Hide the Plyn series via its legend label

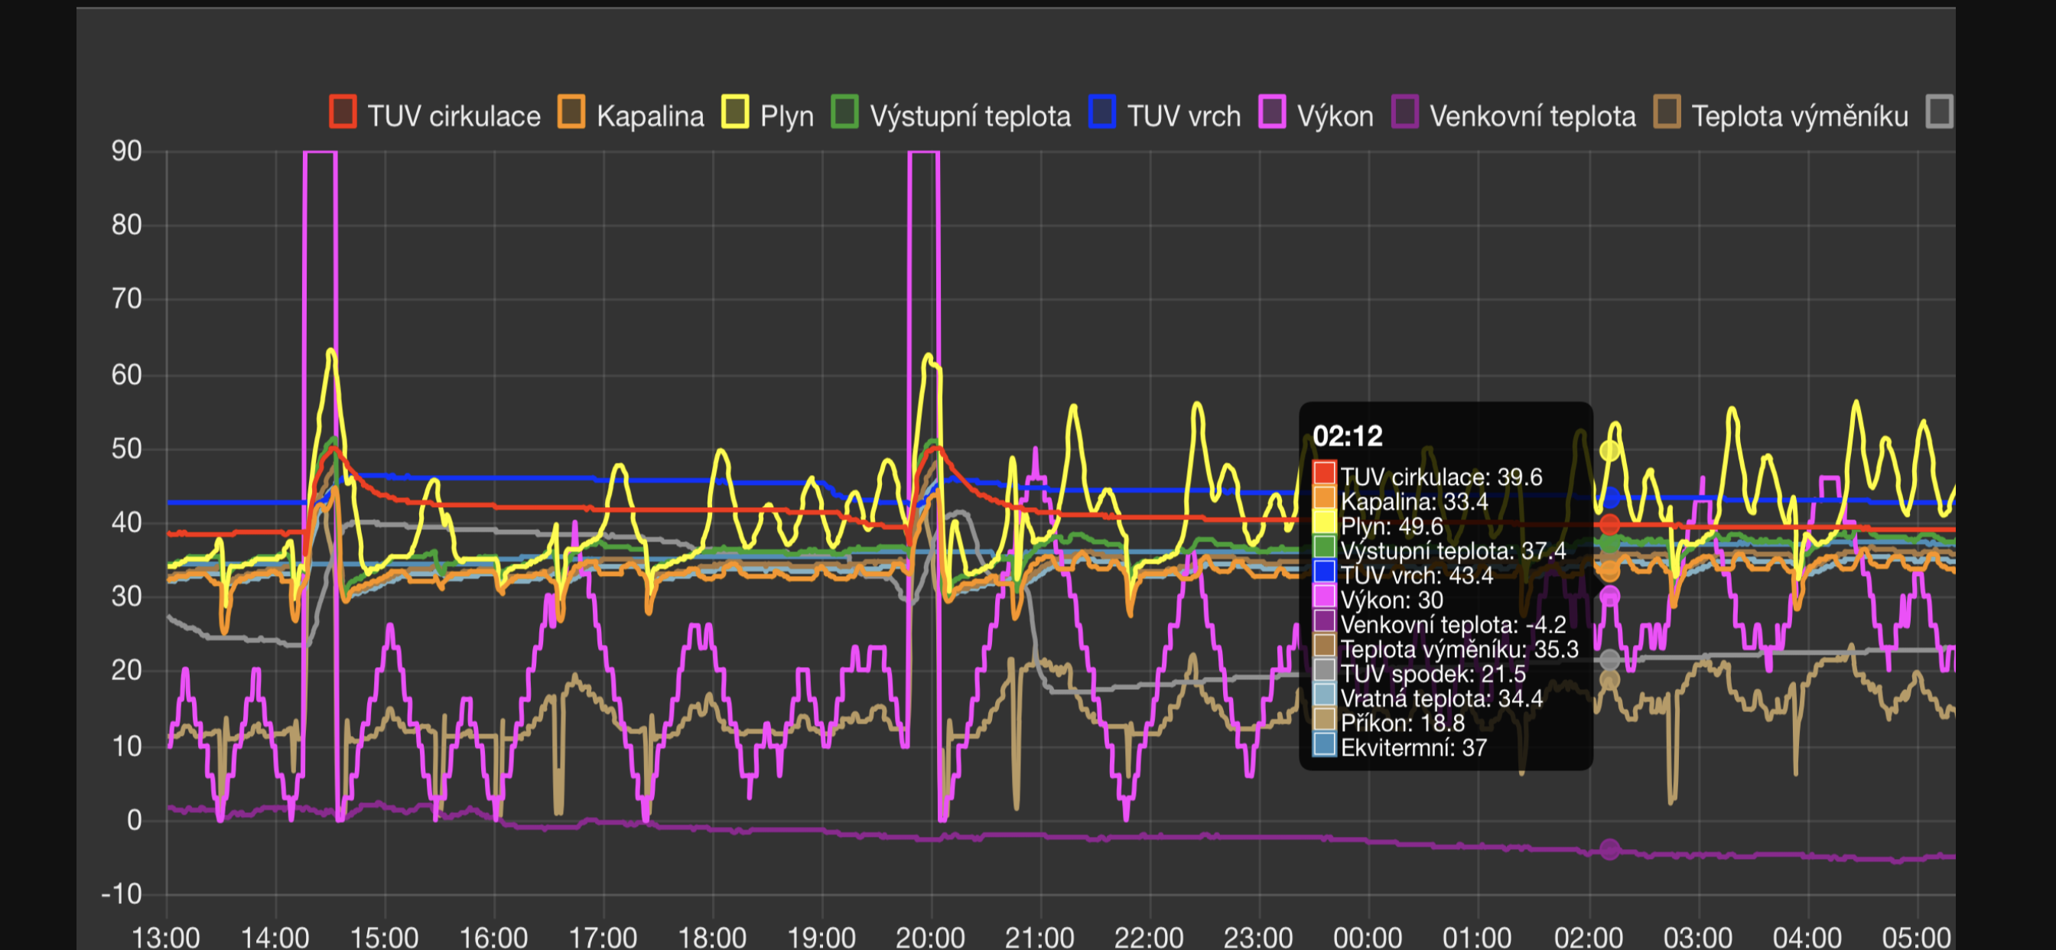click(786, 116)
